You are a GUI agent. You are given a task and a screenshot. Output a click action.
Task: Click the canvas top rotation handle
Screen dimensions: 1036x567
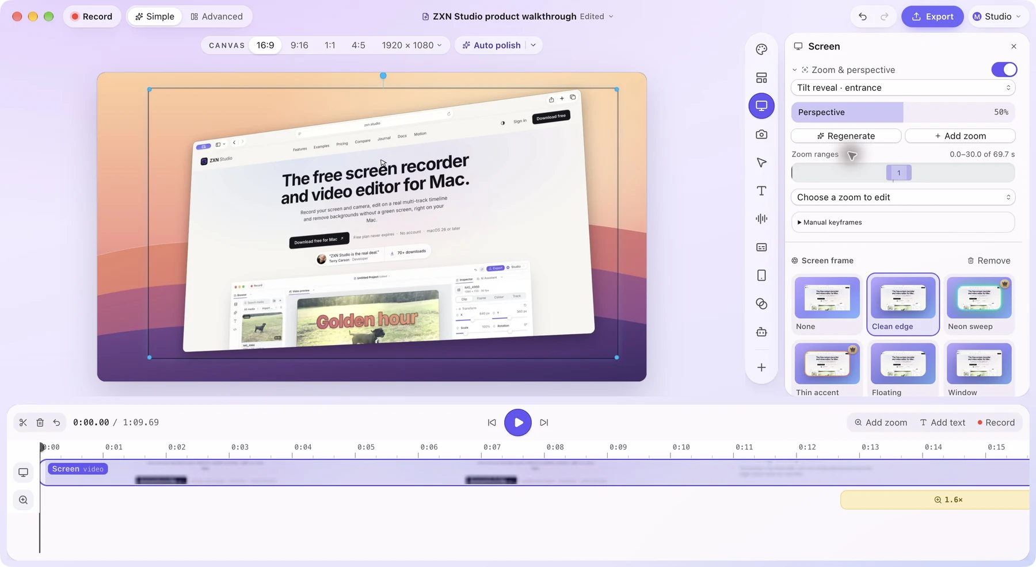(x=383, y=76)
